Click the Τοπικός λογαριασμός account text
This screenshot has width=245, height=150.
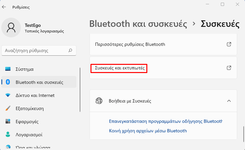tap(44, 31)
